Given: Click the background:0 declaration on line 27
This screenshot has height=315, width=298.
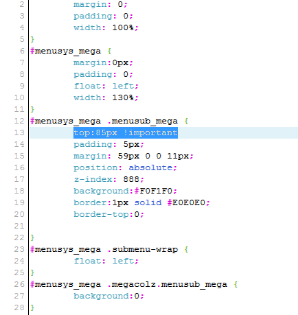Looking at the screenshot, I should [x=108, y=296].
